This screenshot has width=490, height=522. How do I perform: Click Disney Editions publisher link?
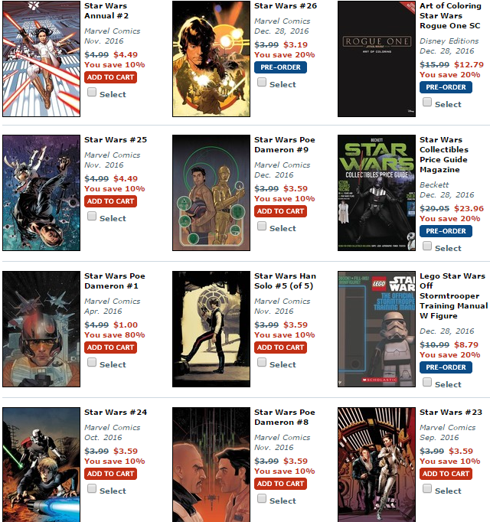click(x=449, y=41)
